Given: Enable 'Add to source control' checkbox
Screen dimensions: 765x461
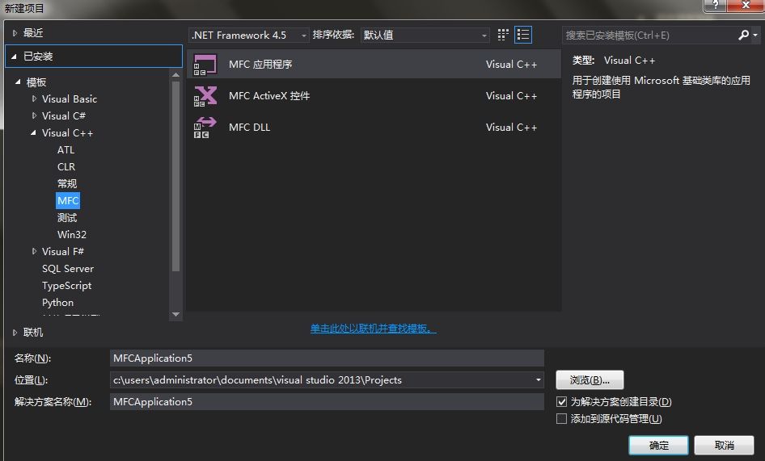Looking at the screenshot, I should (x=561, y=419).
